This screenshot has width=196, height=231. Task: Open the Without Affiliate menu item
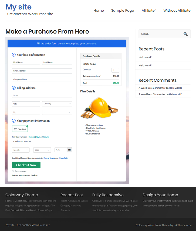click(x=177, y=11)
